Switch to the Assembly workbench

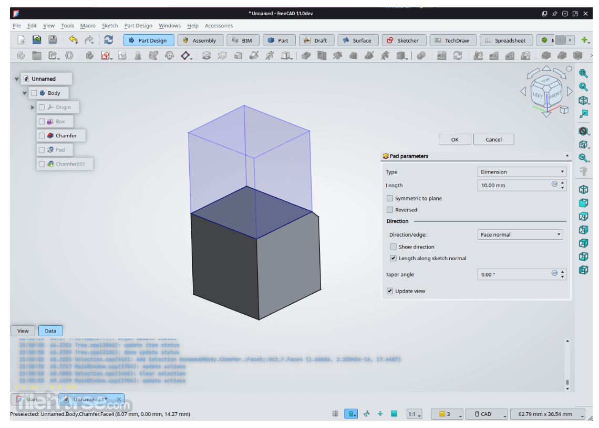200,40
